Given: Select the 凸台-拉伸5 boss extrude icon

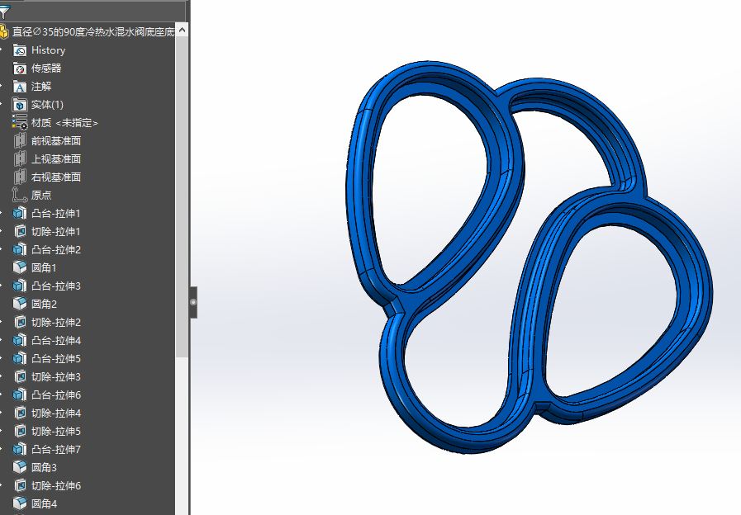Looking at the screenshot, I should tap(19, 359).
